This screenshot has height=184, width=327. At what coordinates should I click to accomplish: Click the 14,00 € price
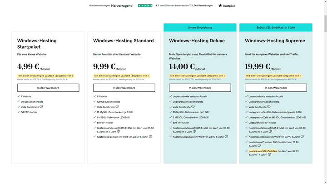point(182,66)
